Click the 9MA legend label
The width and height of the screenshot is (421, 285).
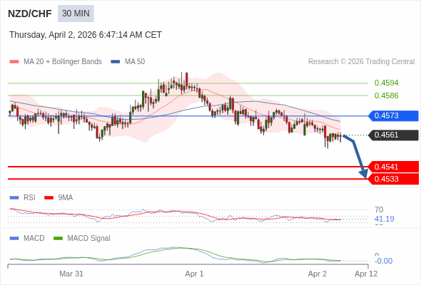(66, 198)
